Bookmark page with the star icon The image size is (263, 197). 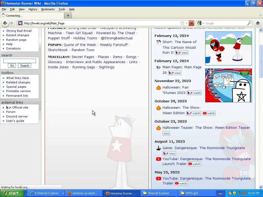[182, 23]
